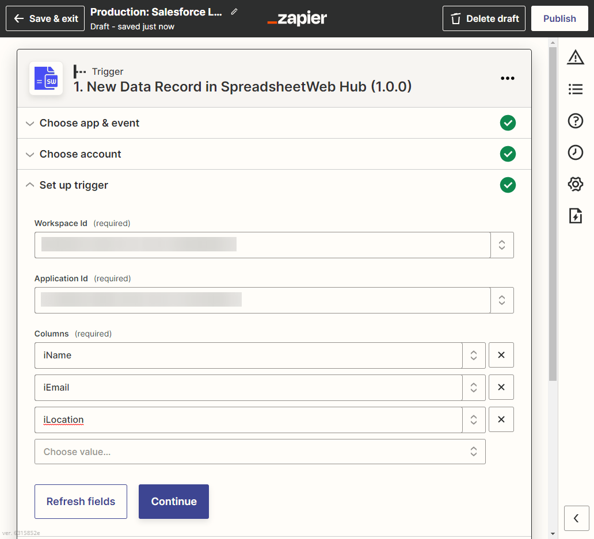This screenshot has height=539, width=594.
Task: Open the iLocation column dropdown
Action: tap(474, 420)
